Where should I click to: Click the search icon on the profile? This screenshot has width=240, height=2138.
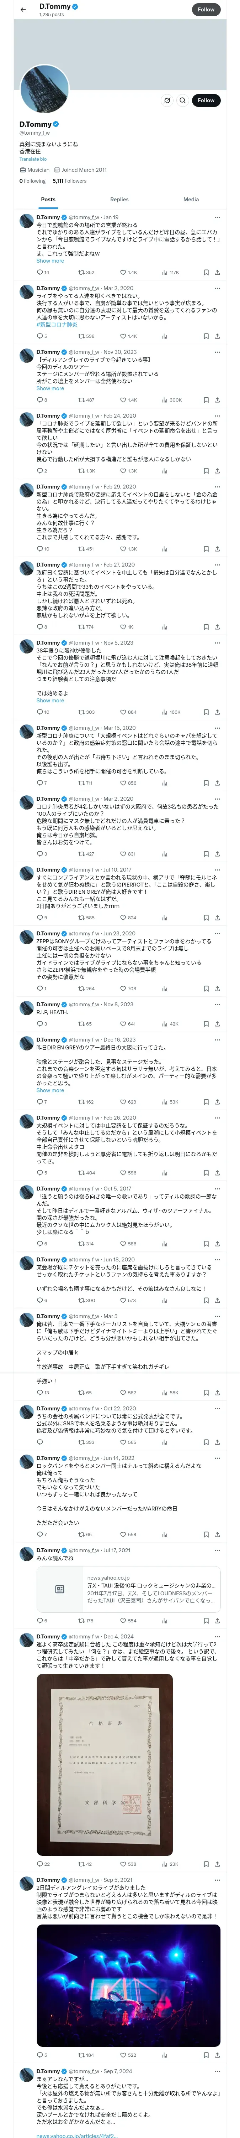pyautogui.click(x=182, y=100)
